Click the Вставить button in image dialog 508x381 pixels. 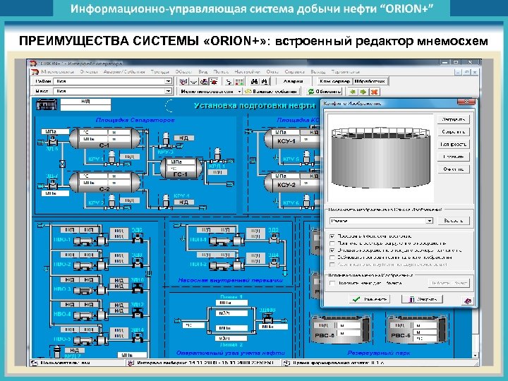pos(453,157)
